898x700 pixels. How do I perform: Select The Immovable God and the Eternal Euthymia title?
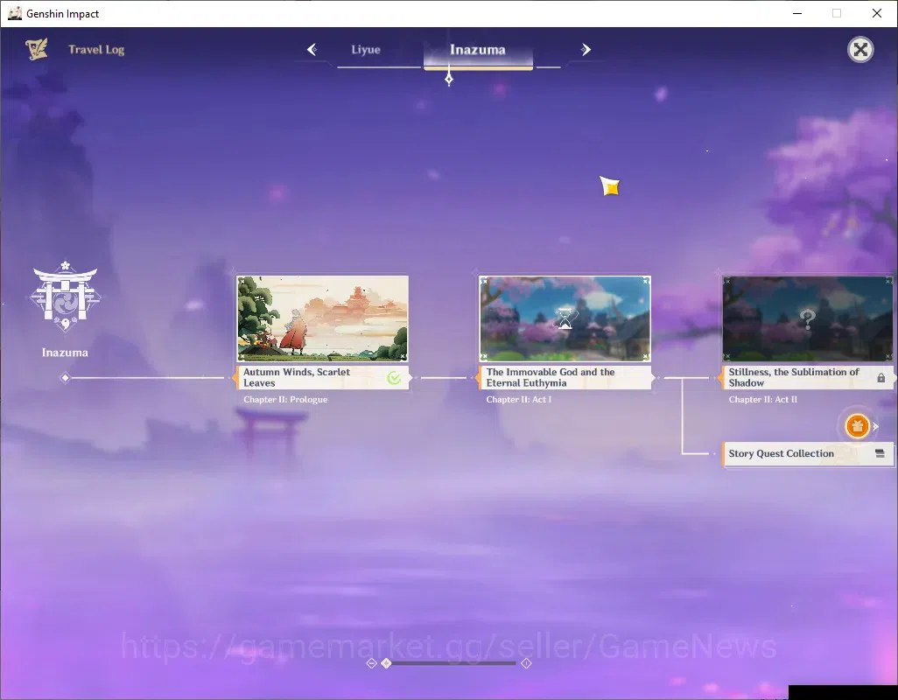551,378
